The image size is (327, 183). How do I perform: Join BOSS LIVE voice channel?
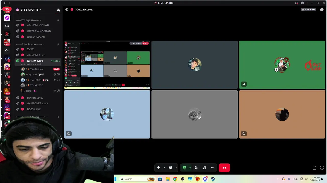tap(38, 109)
